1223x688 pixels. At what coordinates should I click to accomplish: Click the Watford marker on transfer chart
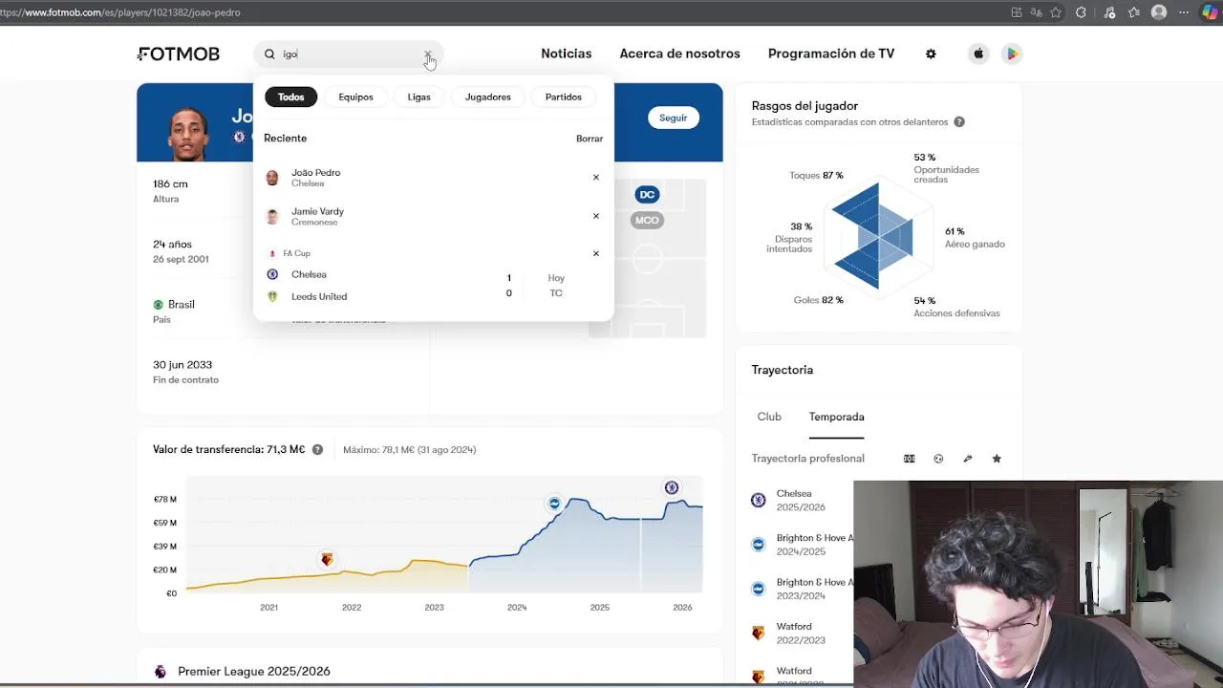click(x=327, y=559)
